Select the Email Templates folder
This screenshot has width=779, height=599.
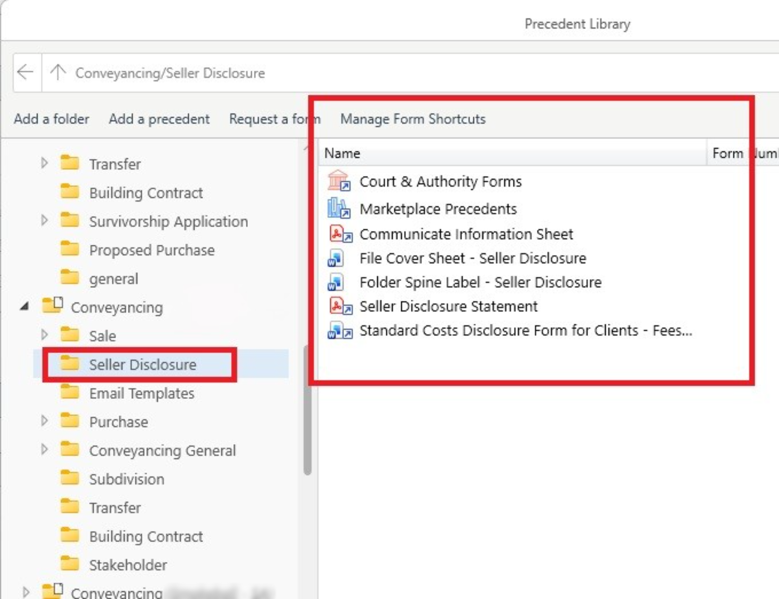tap(141, 393)
